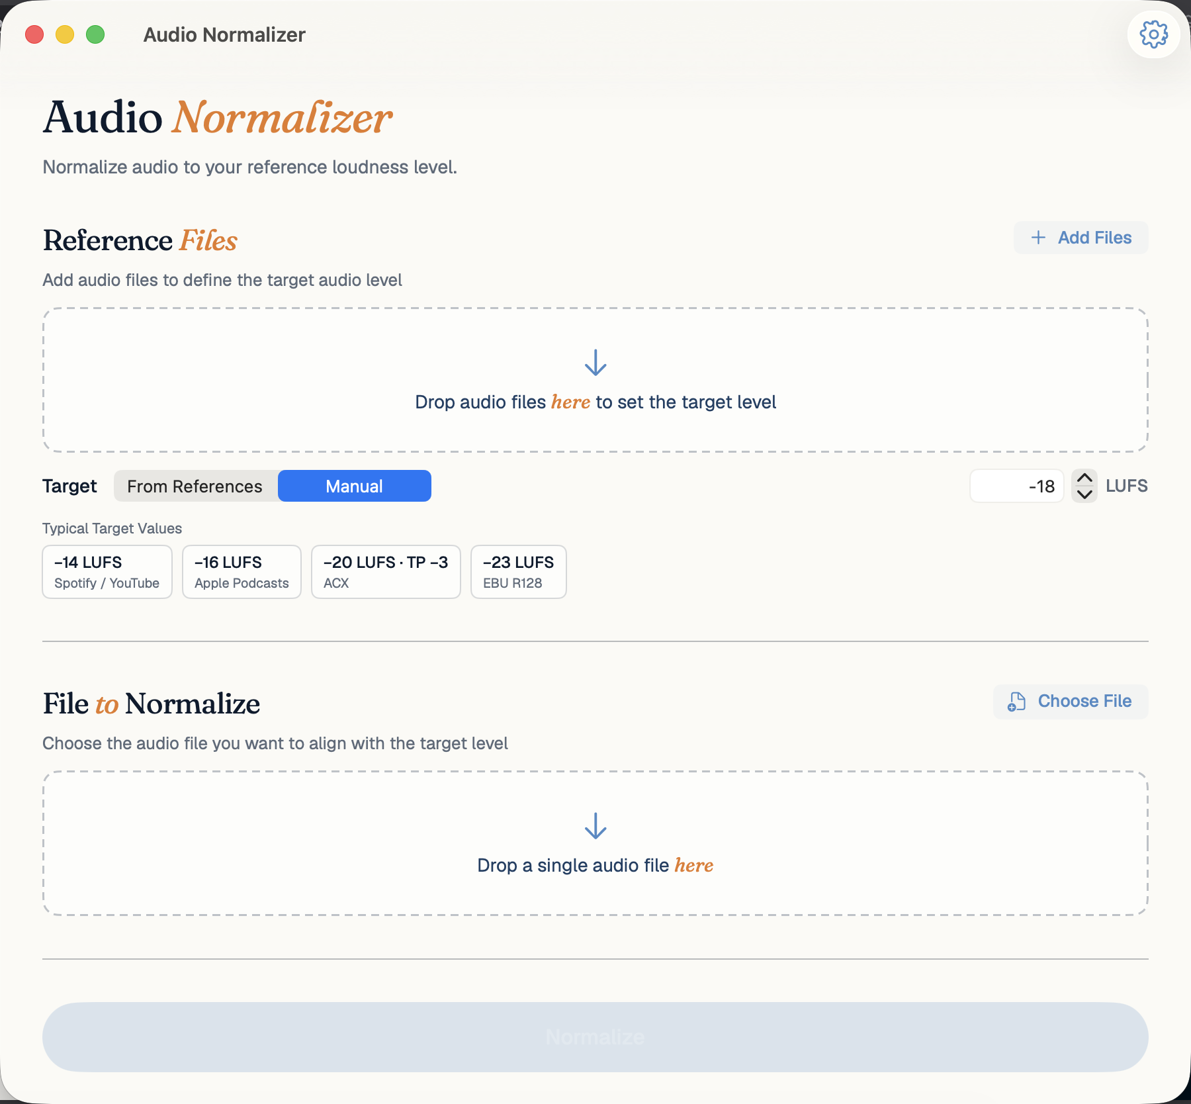Click the 'Reference Files' heading
Screen dimensions: 1191x1104
(x=140, y=240)
